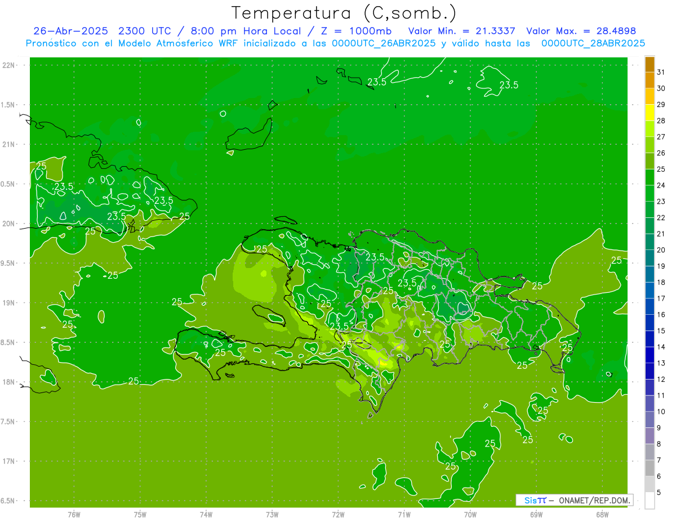This screenshot has width=676, height=522.
Task: Click the '0000UTC_26ABR2025' initialization time
Action: (384, 43)
